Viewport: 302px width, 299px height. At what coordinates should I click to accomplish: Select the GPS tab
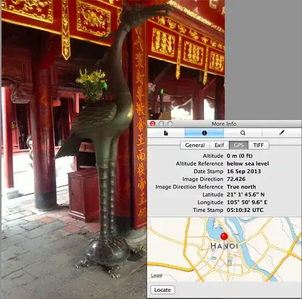pyautogui.click(x=238, y=145)
